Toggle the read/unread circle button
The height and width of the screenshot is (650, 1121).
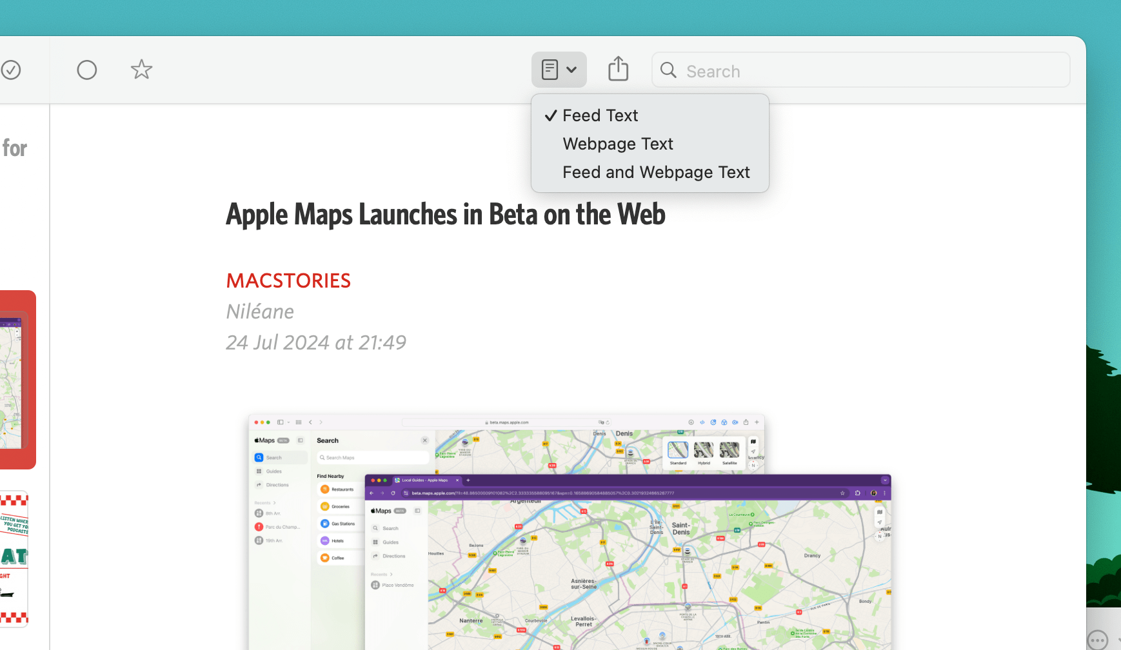(x=87, y=70)
